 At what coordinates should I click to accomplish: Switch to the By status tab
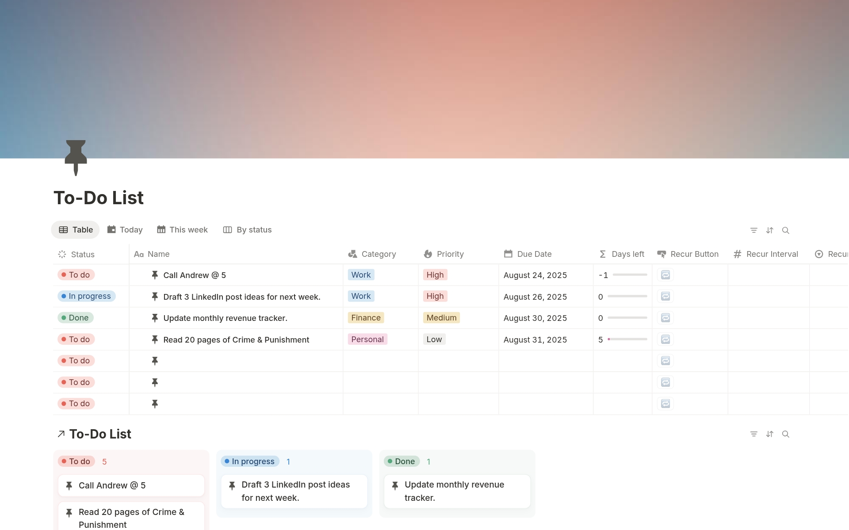(x=248, y=230)
